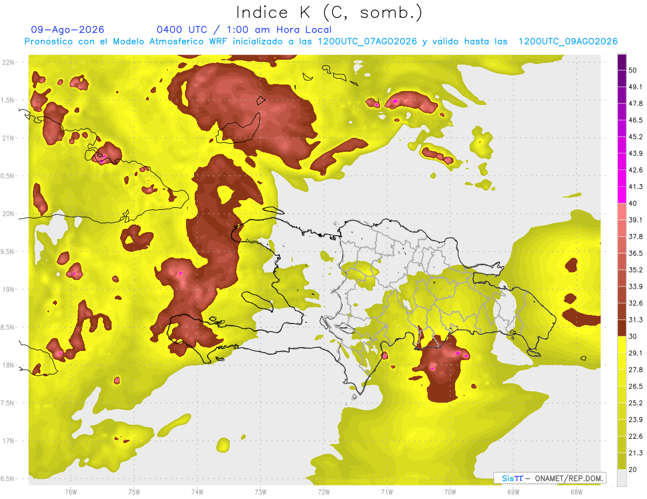Pick the magenta colorbar segment between 40 and 41.3
This screenshot has width=647, height=499.
pos(622,195)
